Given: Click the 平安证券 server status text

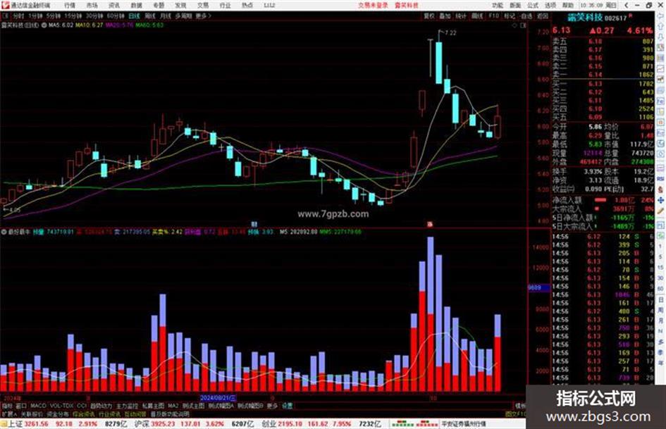Looking at the screenshot, I should coord(464,424).
